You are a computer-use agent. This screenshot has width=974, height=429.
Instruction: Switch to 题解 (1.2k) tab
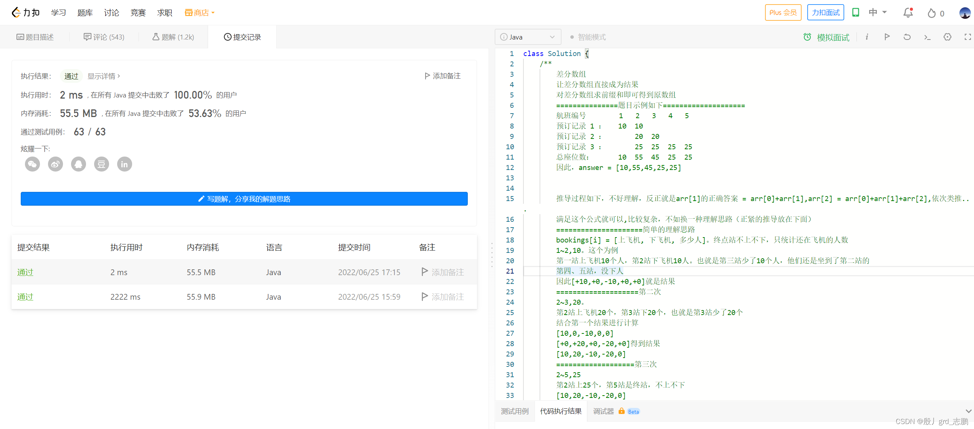tap(173, 37)
